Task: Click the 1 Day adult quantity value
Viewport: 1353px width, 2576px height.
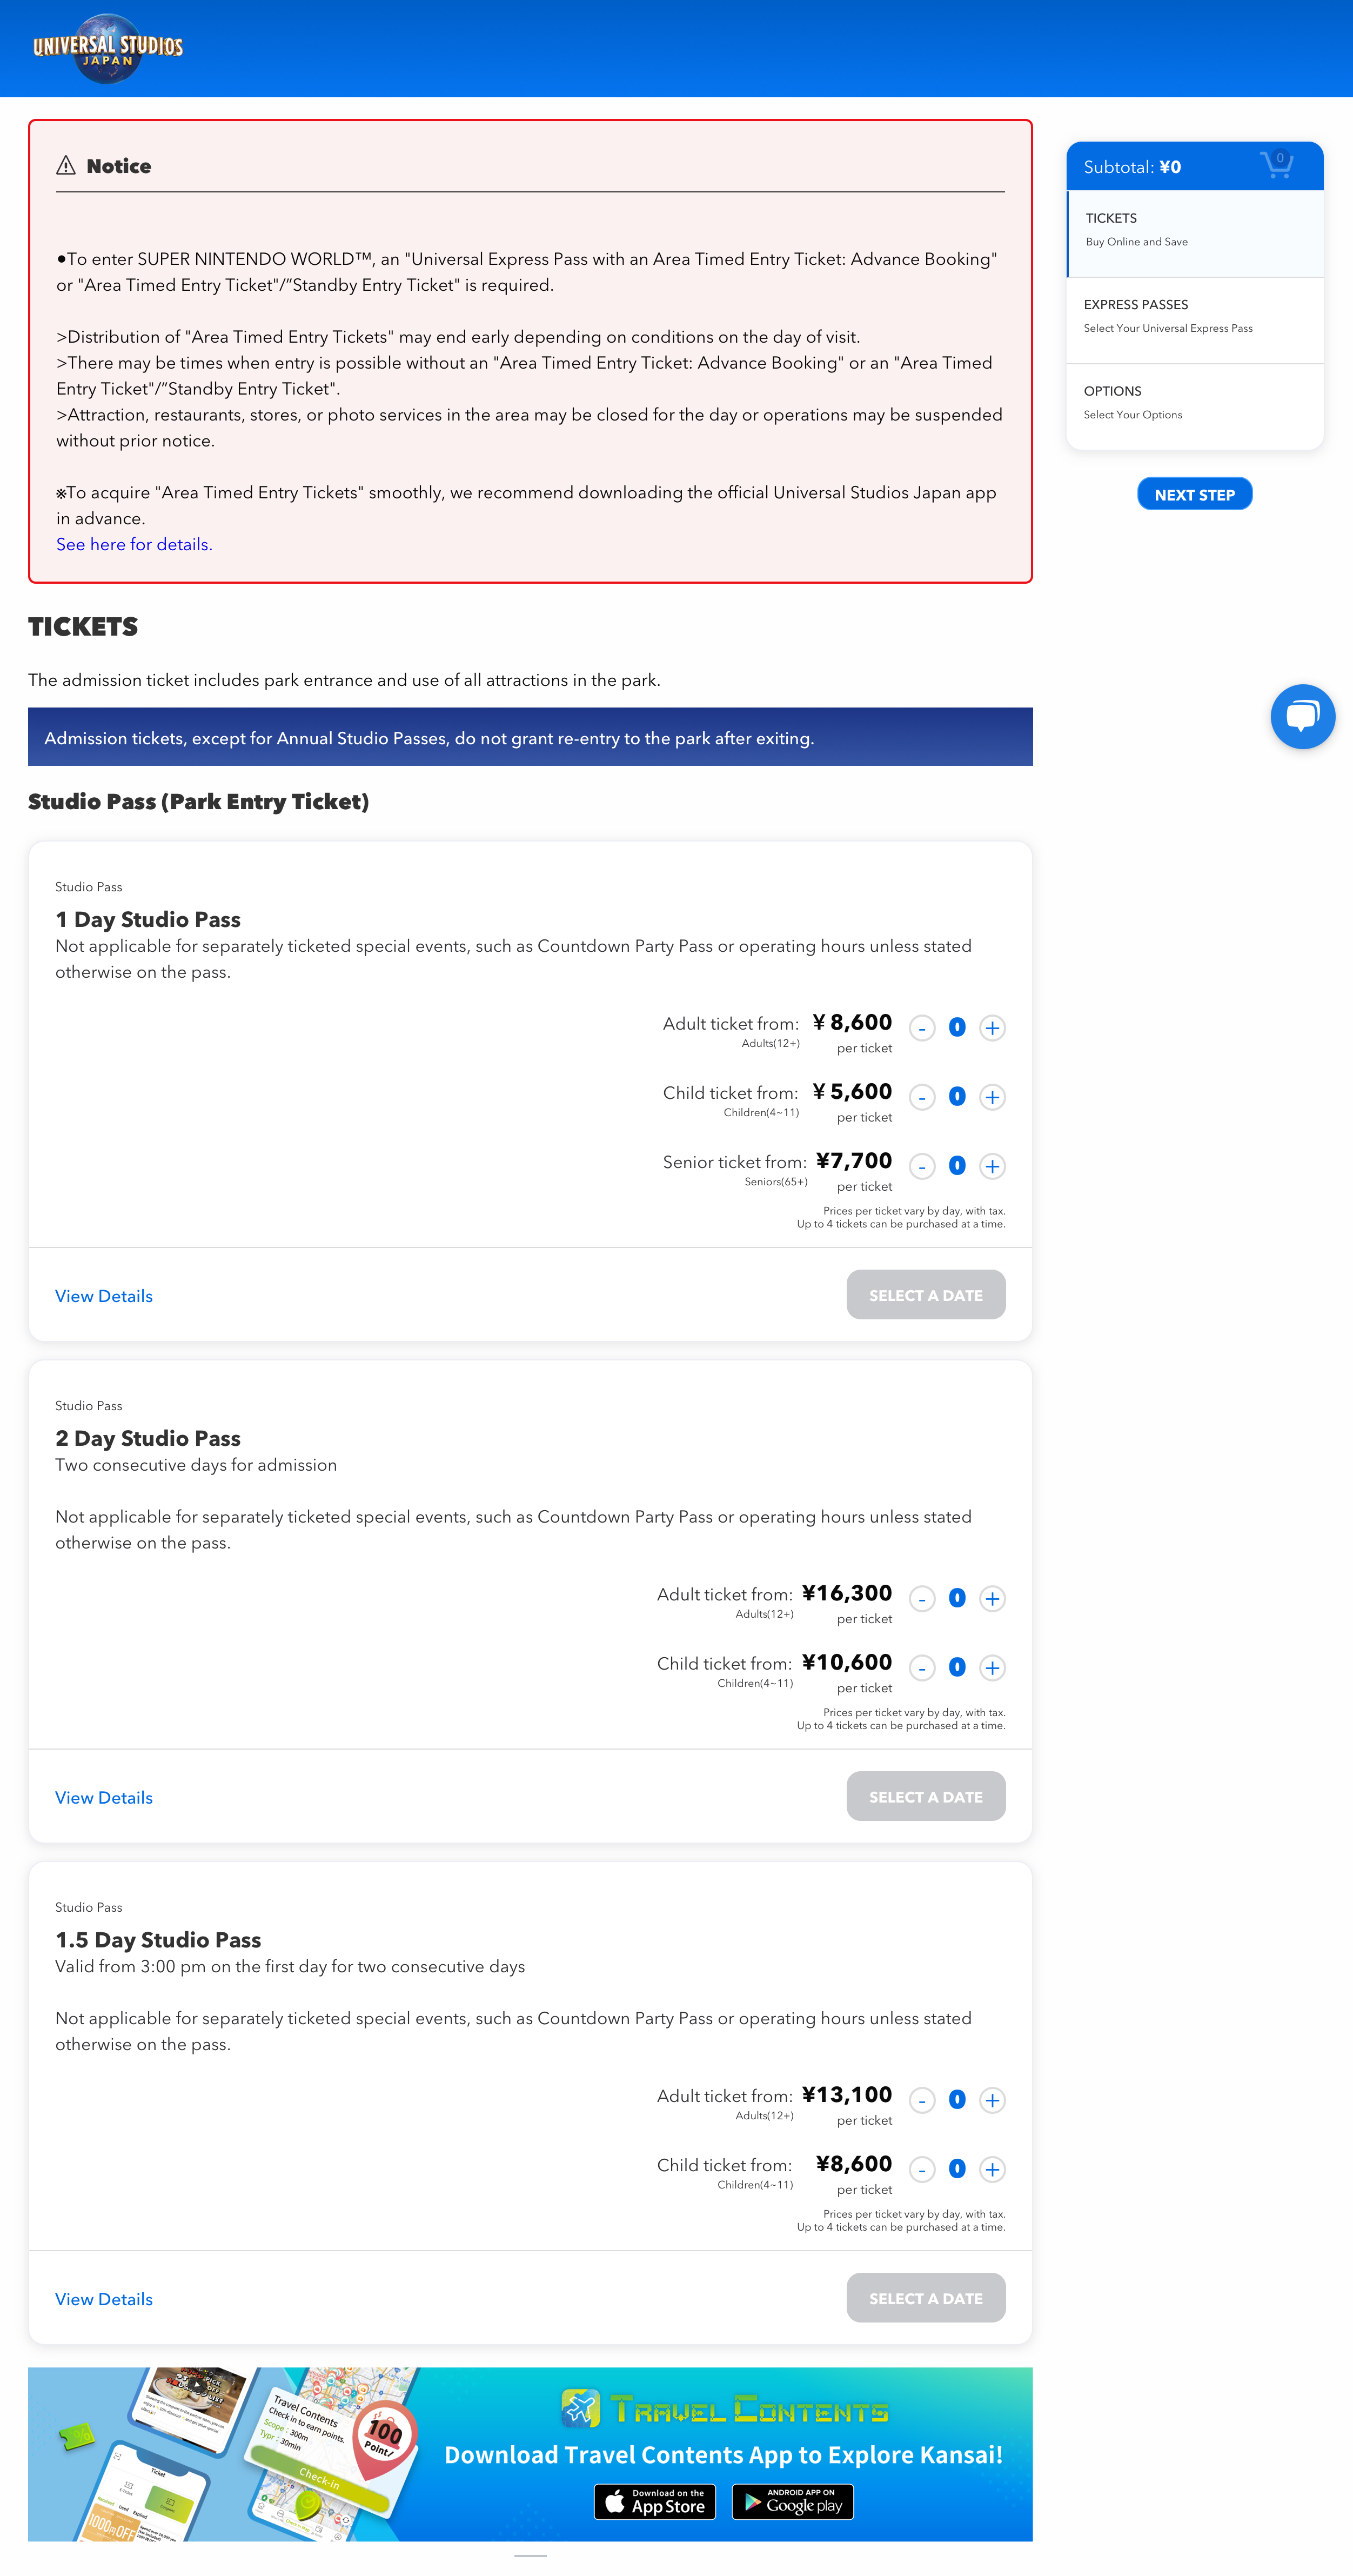Action: point(957,1028)
